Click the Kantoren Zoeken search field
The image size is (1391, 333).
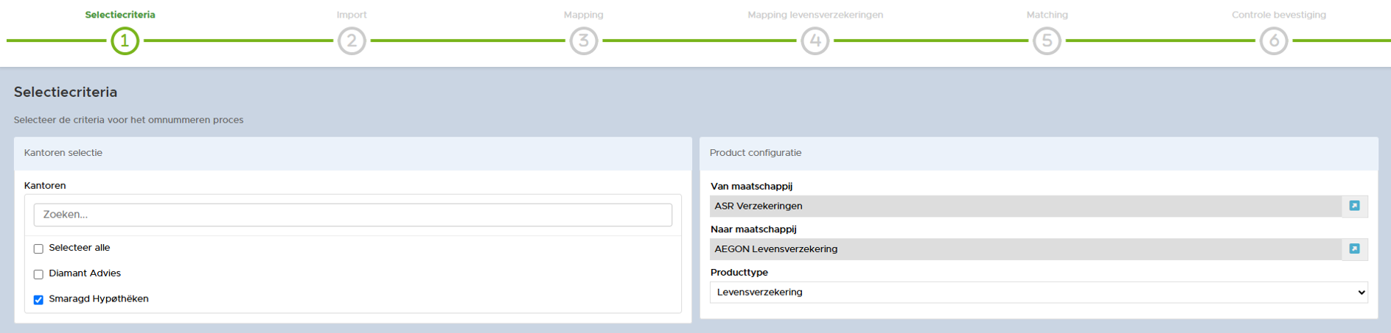(x=352, y=215)
